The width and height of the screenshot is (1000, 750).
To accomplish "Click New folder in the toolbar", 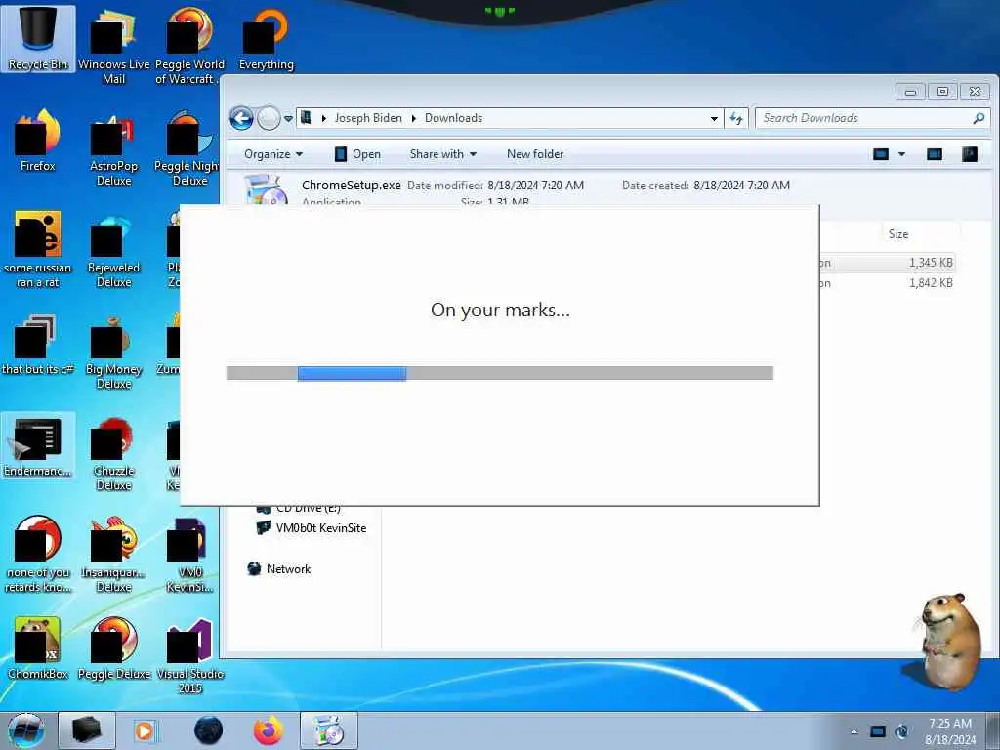I will 535,153.
